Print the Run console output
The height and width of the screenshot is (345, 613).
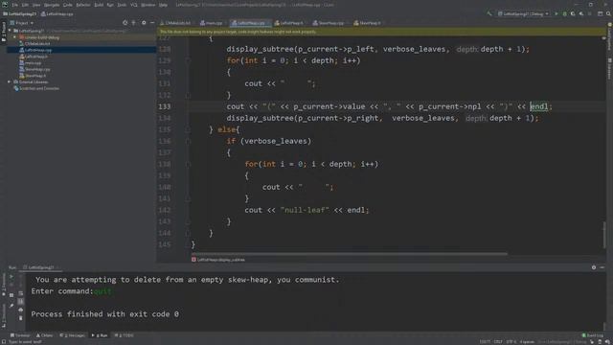click(21, 310)
